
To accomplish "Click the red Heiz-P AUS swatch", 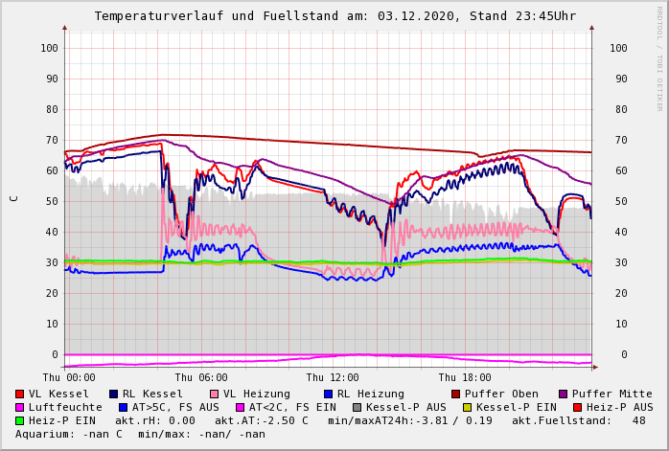I will pos(577,408).
